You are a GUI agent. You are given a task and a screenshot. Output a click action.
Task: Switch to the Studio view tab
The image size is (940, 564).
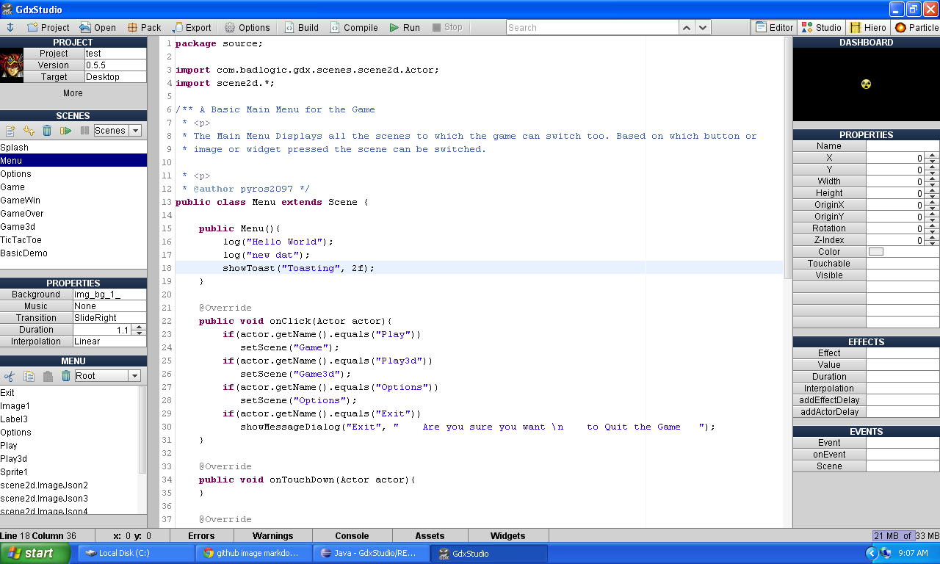821,27
